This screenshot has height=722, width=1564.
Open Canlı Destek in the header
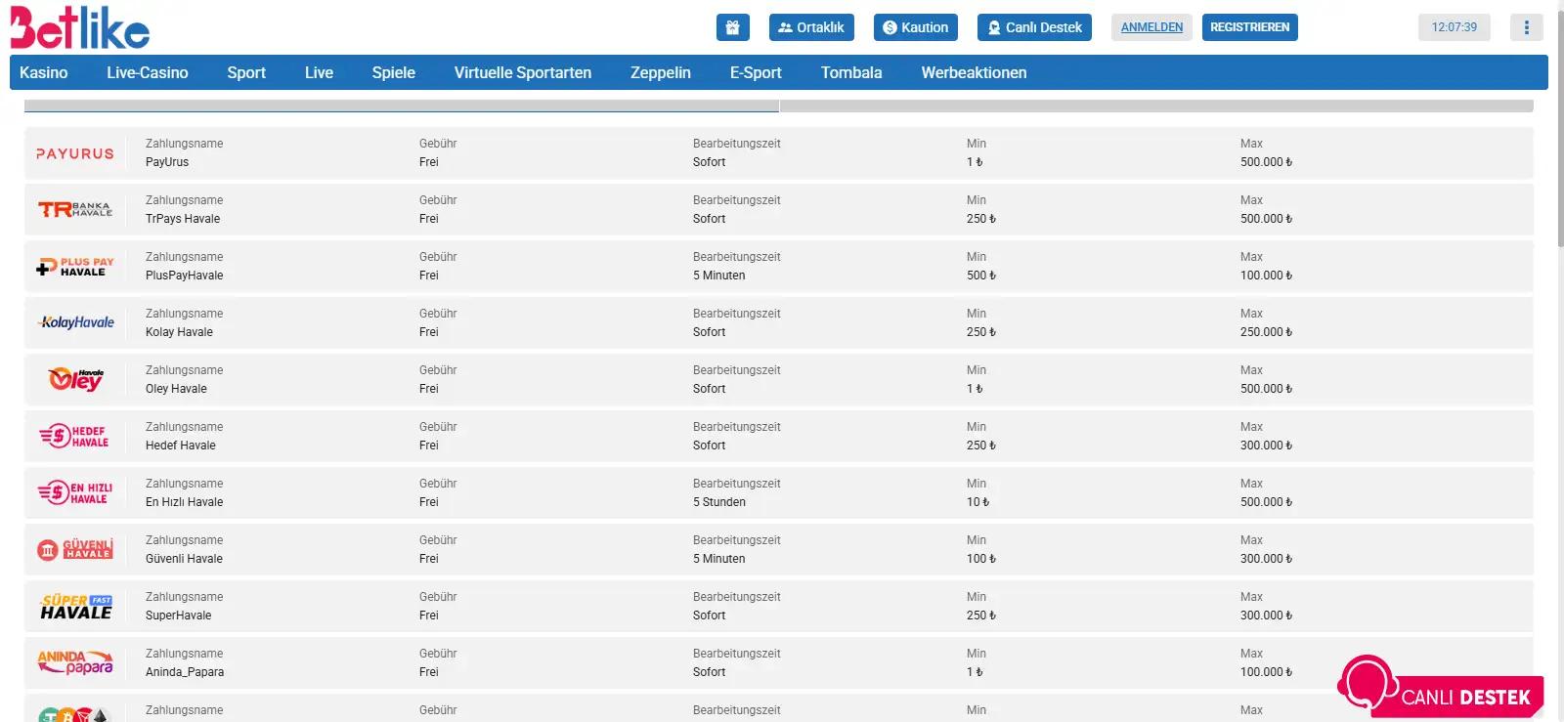tap(1034, 27)
